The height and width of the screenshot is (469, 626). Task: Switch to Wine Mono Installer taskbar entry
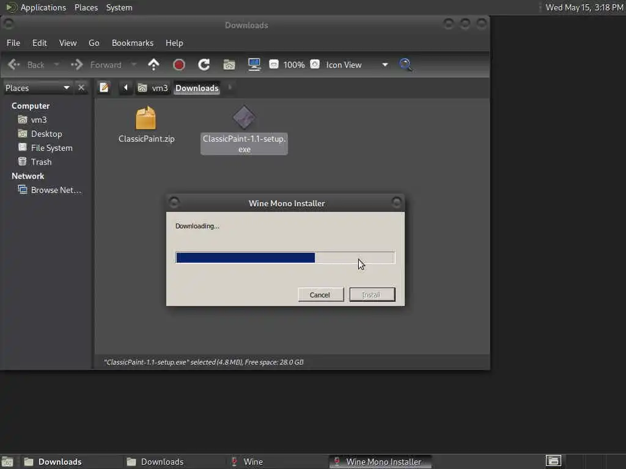(x=380, y=462)
